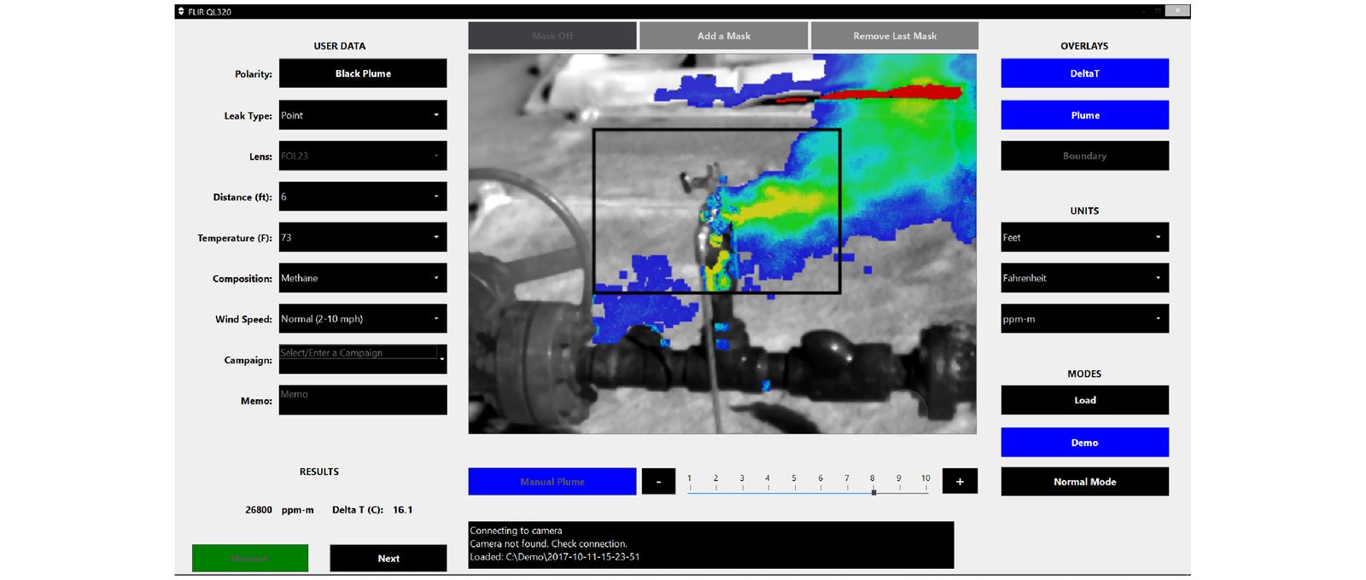Open the Fahrenheit temperature units dropdown
1366x580 pixels.
click(1085, 278)
